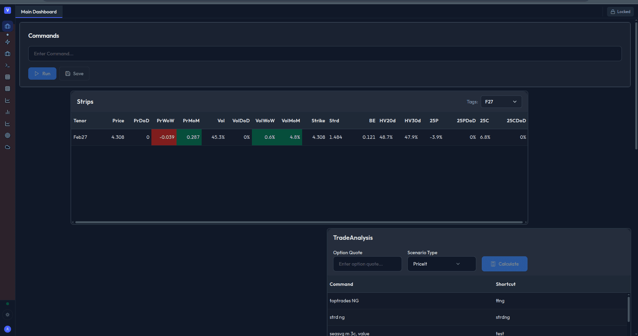This screenshot has width=638, height=336.
Task: Click the HV20d column header
Action: [387, 121]
